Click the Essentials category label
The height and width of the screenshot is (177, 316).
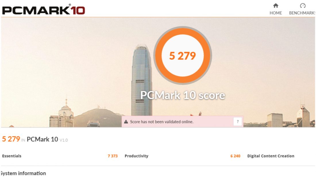tap(12, 156)
